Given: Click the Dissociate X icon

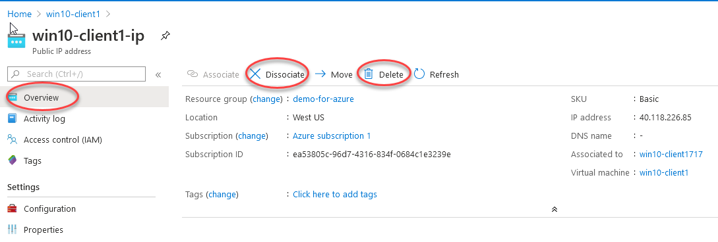Looking at the screenshot, I should point(256,74).
